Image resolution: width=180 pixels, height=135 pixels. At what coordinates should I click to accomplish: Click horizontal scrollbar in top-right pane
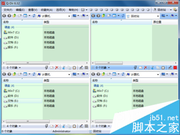point(109,63)
